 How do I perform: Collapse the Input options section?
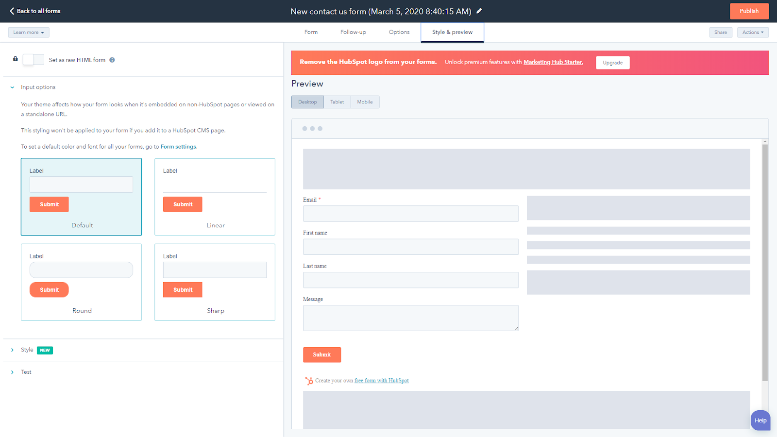point(13,87)
